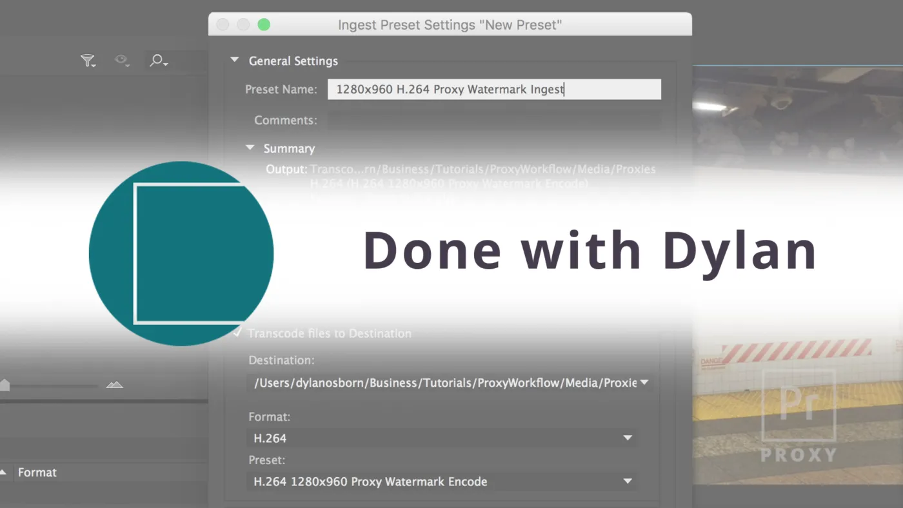Collapse the General Settings section

234,61
